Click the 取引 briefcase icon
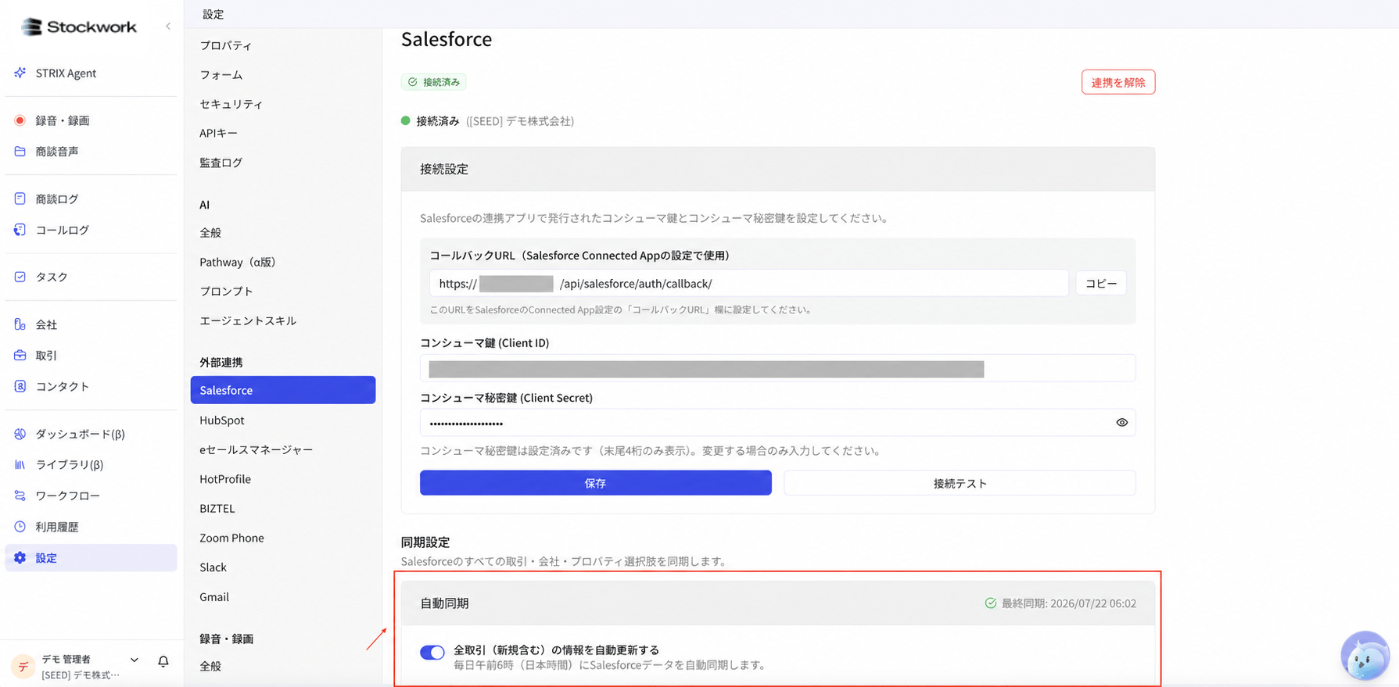 [x=20, y=355]
